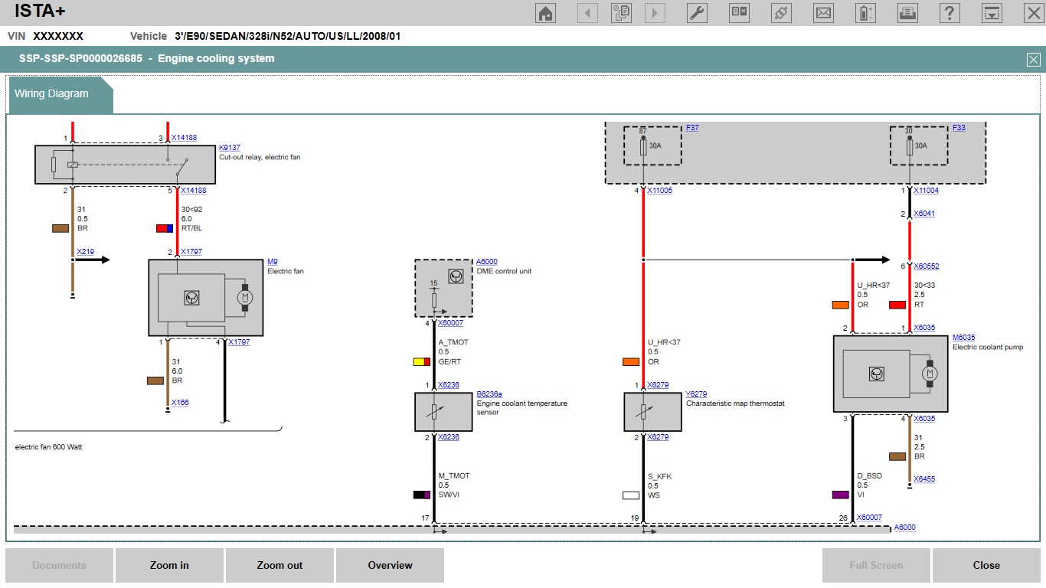Image resolution: width=1046 pixels, height=588 pixels.
Task: Go to the ISTA+ home screen
Action: [x=545, y=13]
